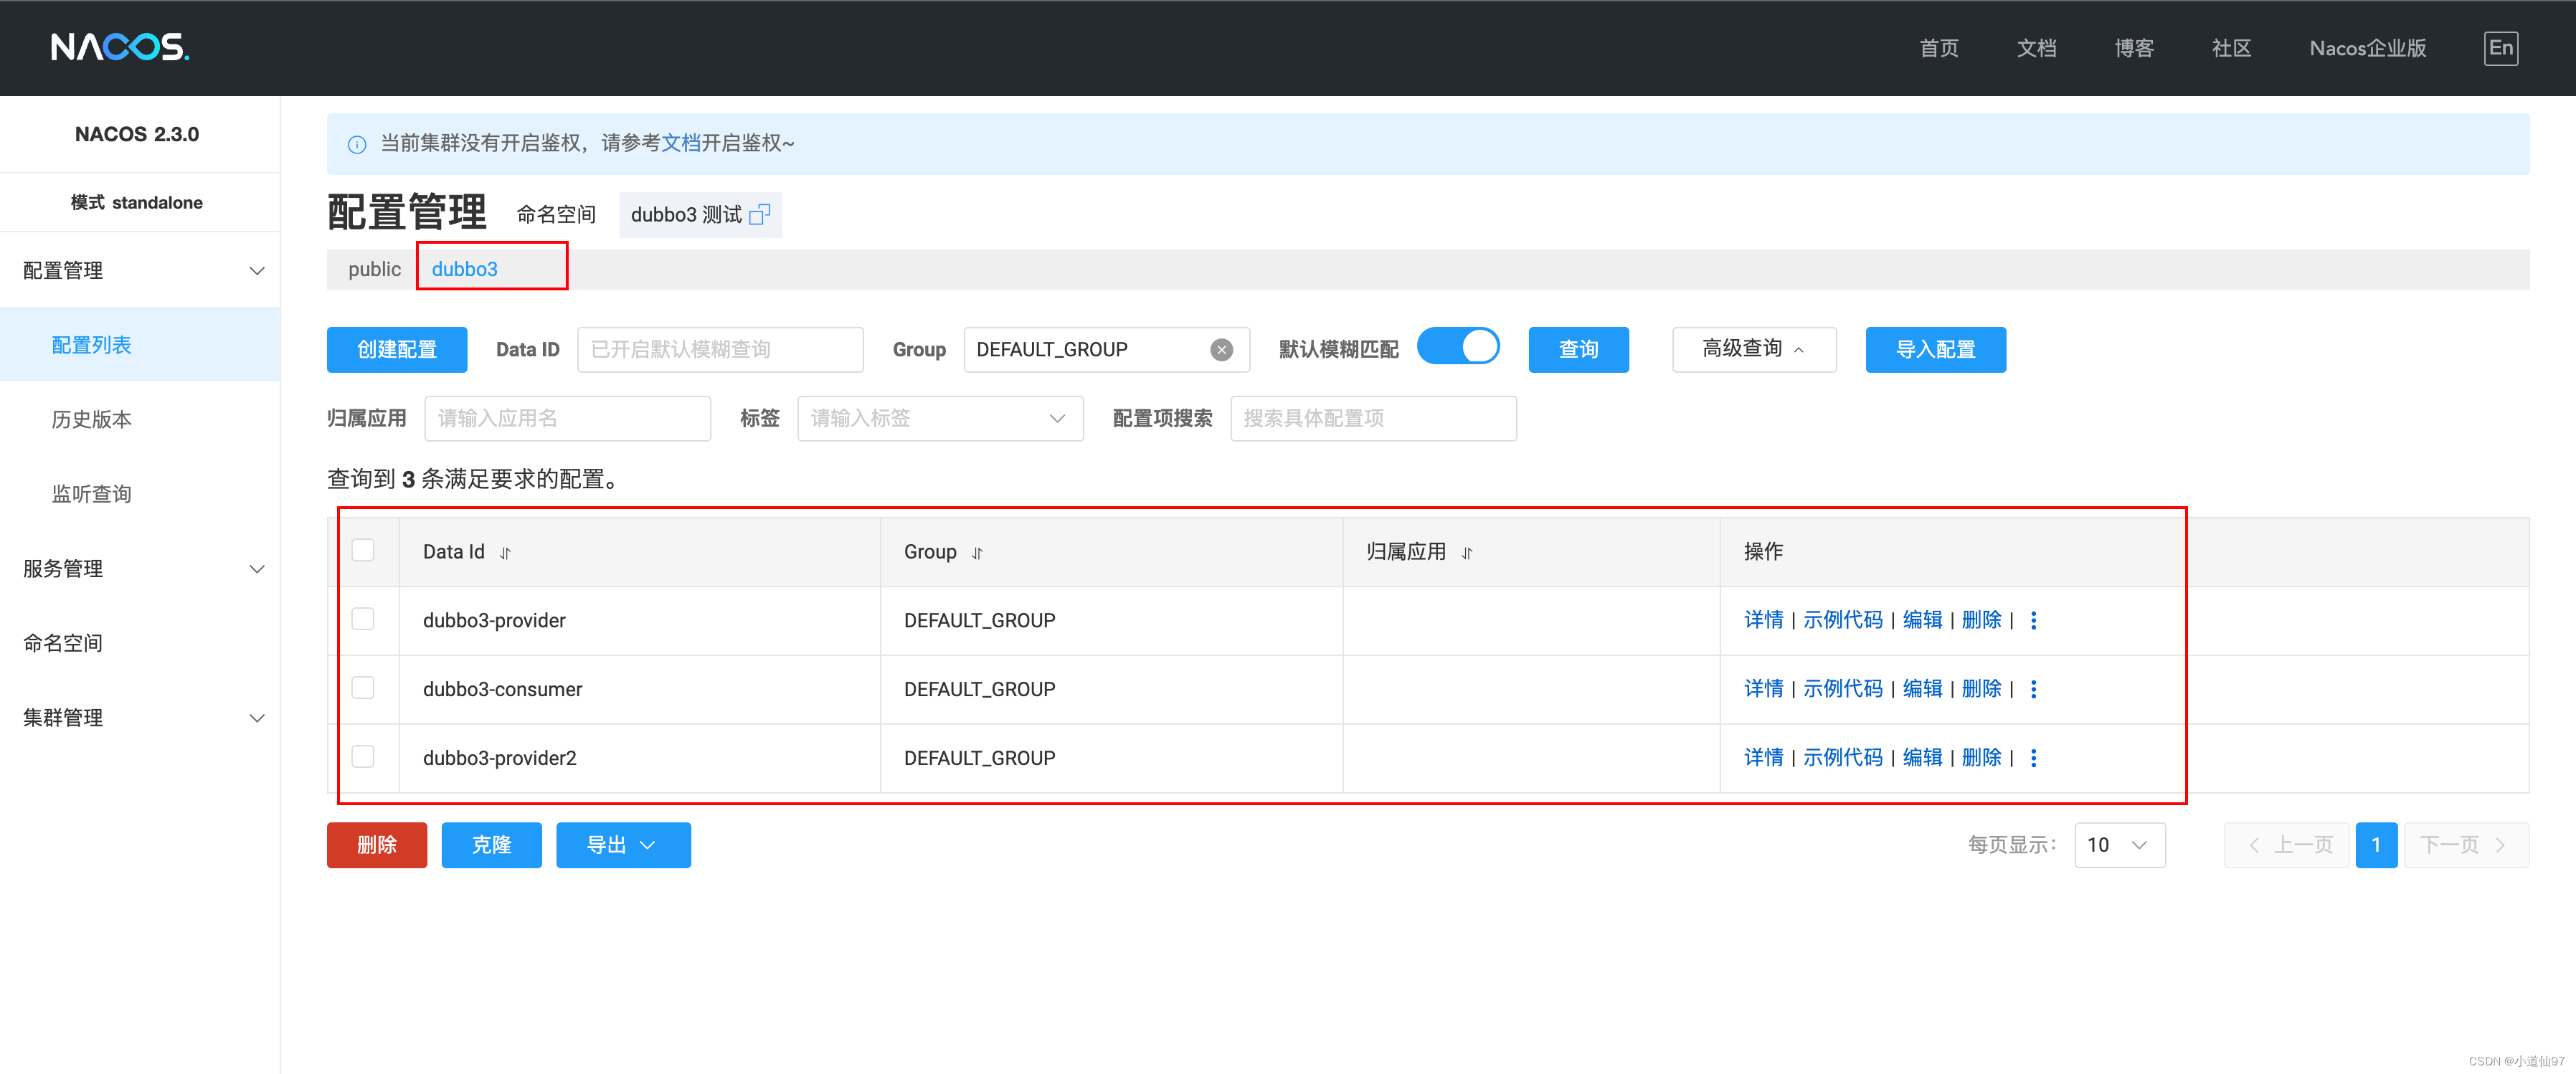Go to page 1 in pagination
This screenshot has width=2576, height=1074.
[x=2376, y=845]
